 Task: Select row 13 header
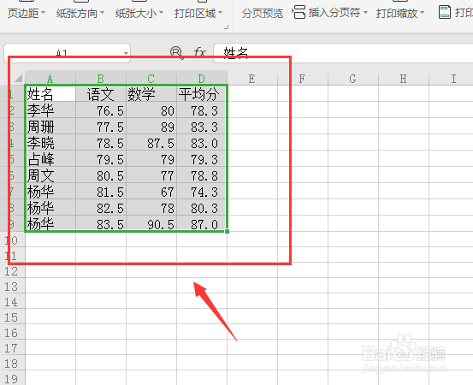tap(12, 287)
